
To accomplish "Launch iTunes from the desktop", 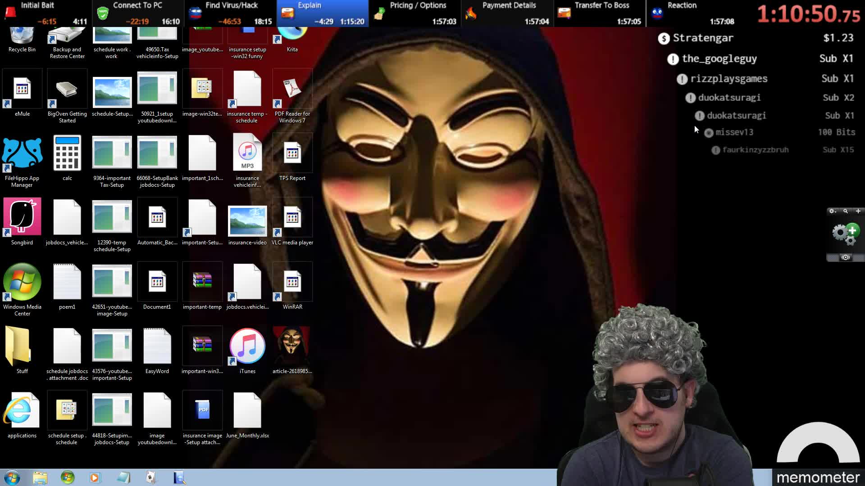I will tap(247, 346).
